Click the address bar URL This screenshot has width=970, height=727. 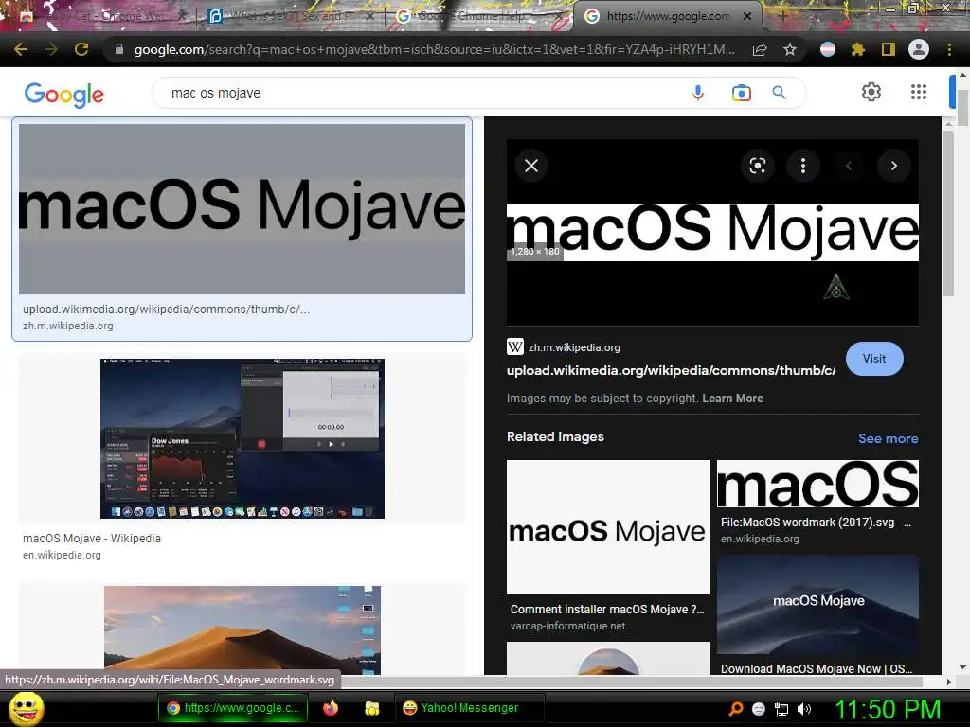(x=434, y=49)
